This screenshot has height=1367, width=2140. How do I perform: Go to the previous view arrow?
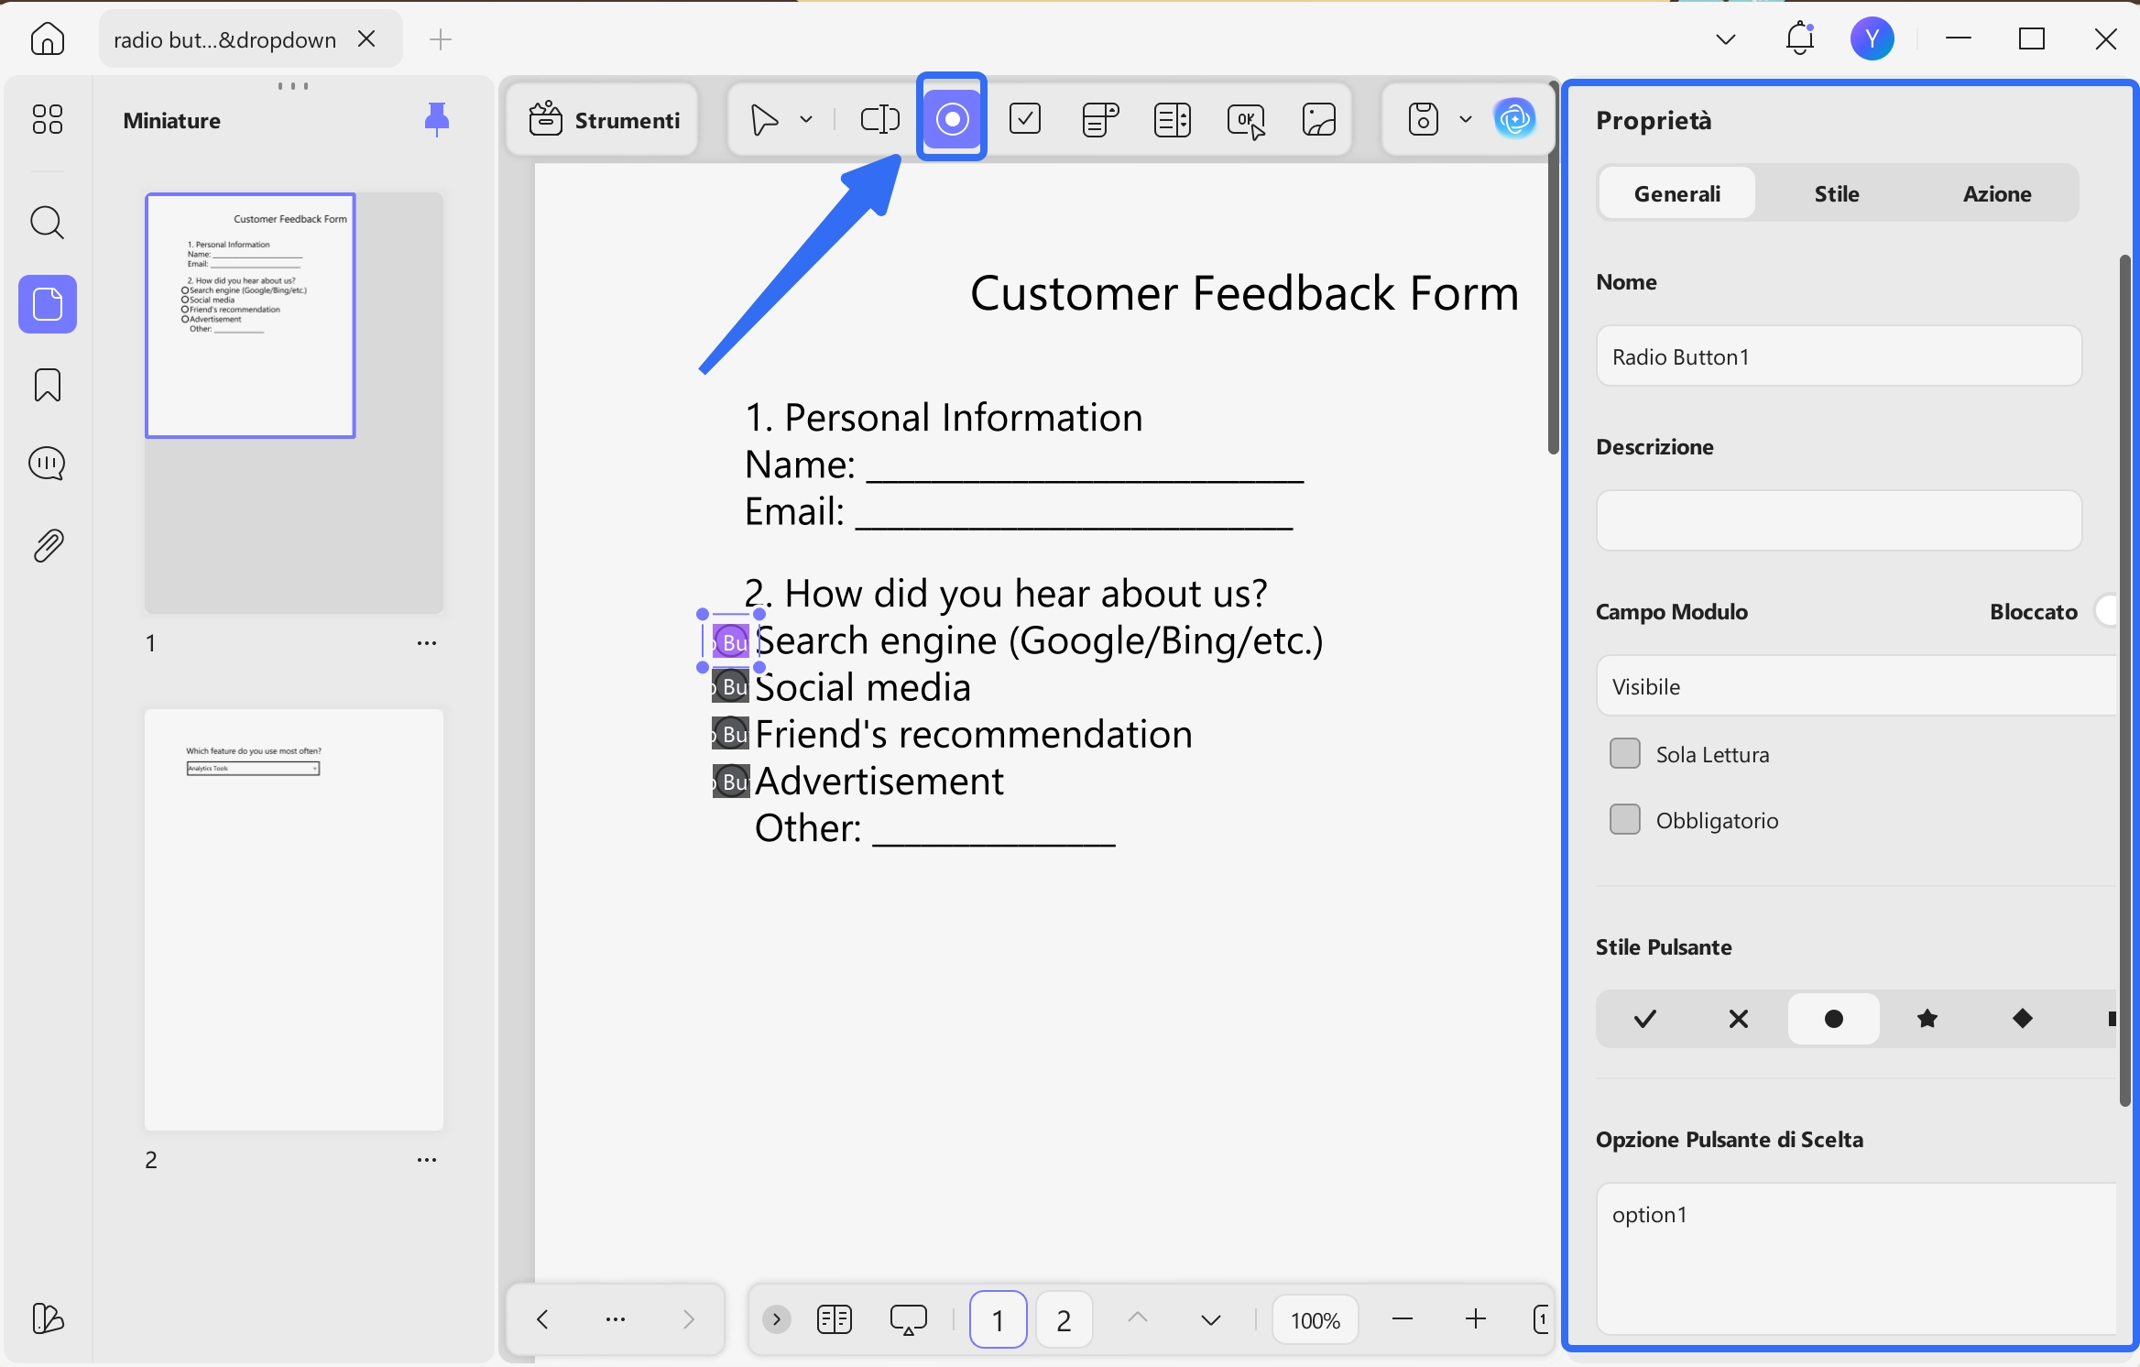click(x=542, y=1319)
